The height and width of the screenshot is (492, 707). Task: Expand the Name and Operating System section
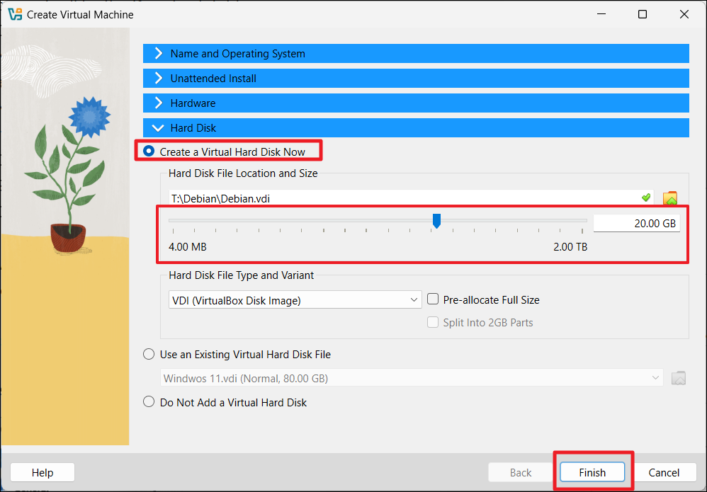[157, 53]
